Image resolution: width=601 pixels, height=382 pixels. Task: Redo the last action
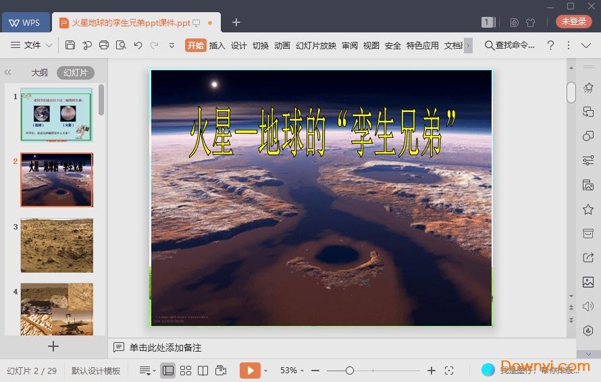click(155, 45)
